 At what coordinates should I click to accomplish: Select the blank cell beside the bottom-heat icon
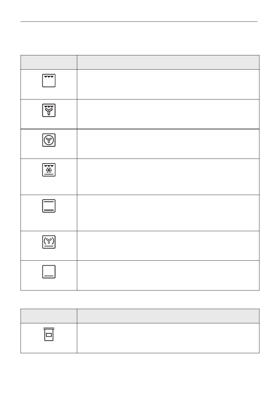coord(168,275)
